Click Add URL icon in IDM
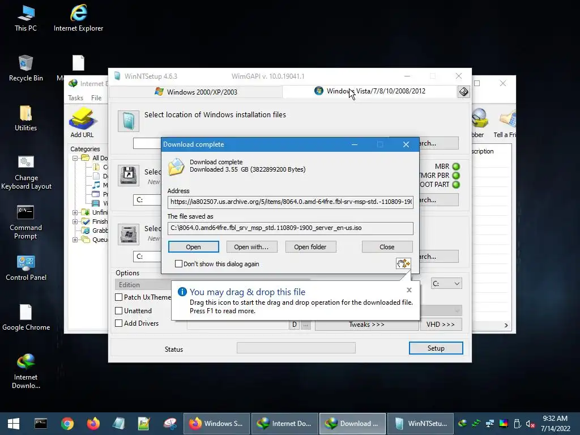 coord(82,123)
